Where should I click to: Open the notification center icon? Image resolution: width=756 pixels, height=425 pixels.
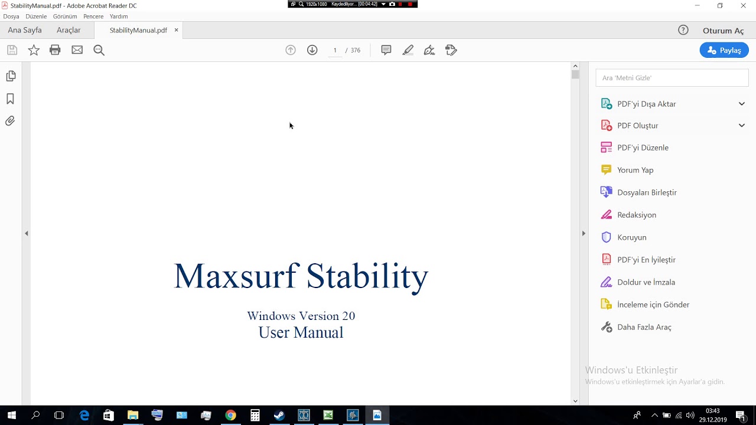(x=741, y=416)
